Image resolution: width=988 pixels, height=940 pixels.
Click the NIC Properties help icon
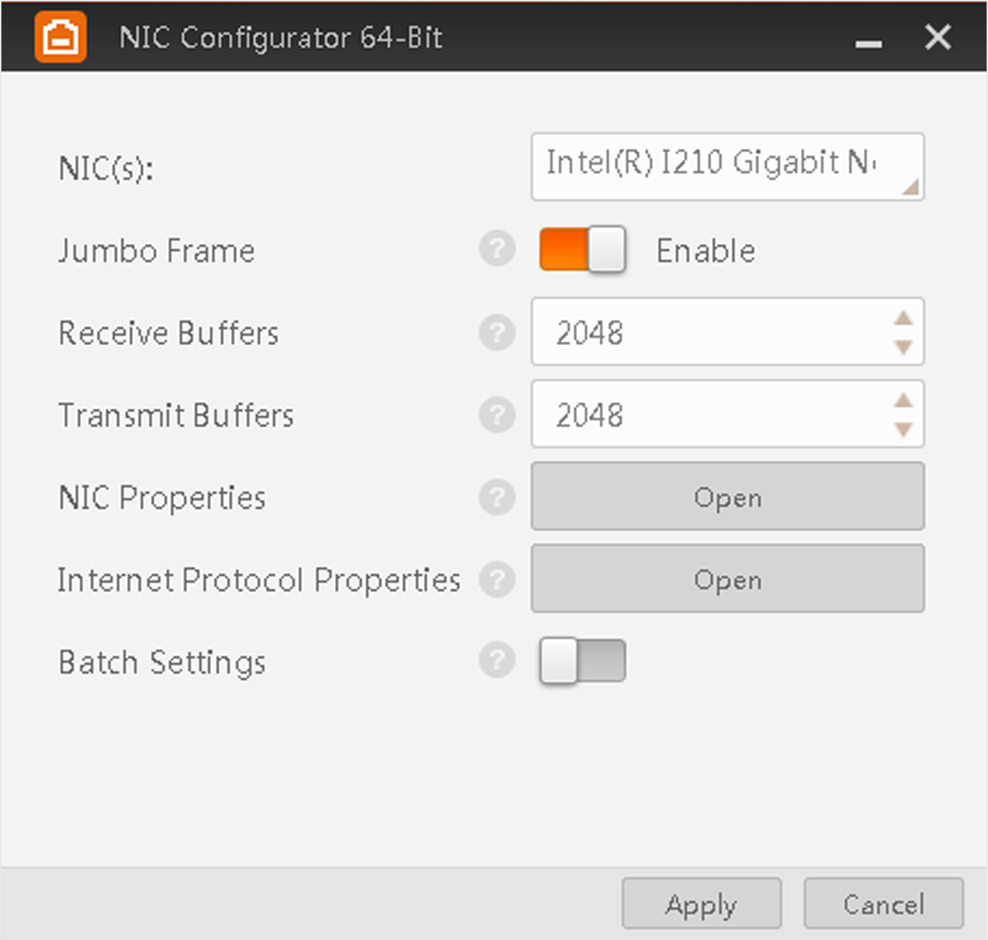pos(497,497)
